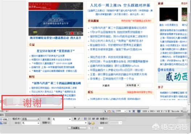
Task: Select the first slideshow indicator box
Action: [x=68, y=33]
